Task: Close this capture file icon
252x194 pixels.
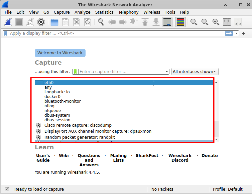Action: point(77,22)
